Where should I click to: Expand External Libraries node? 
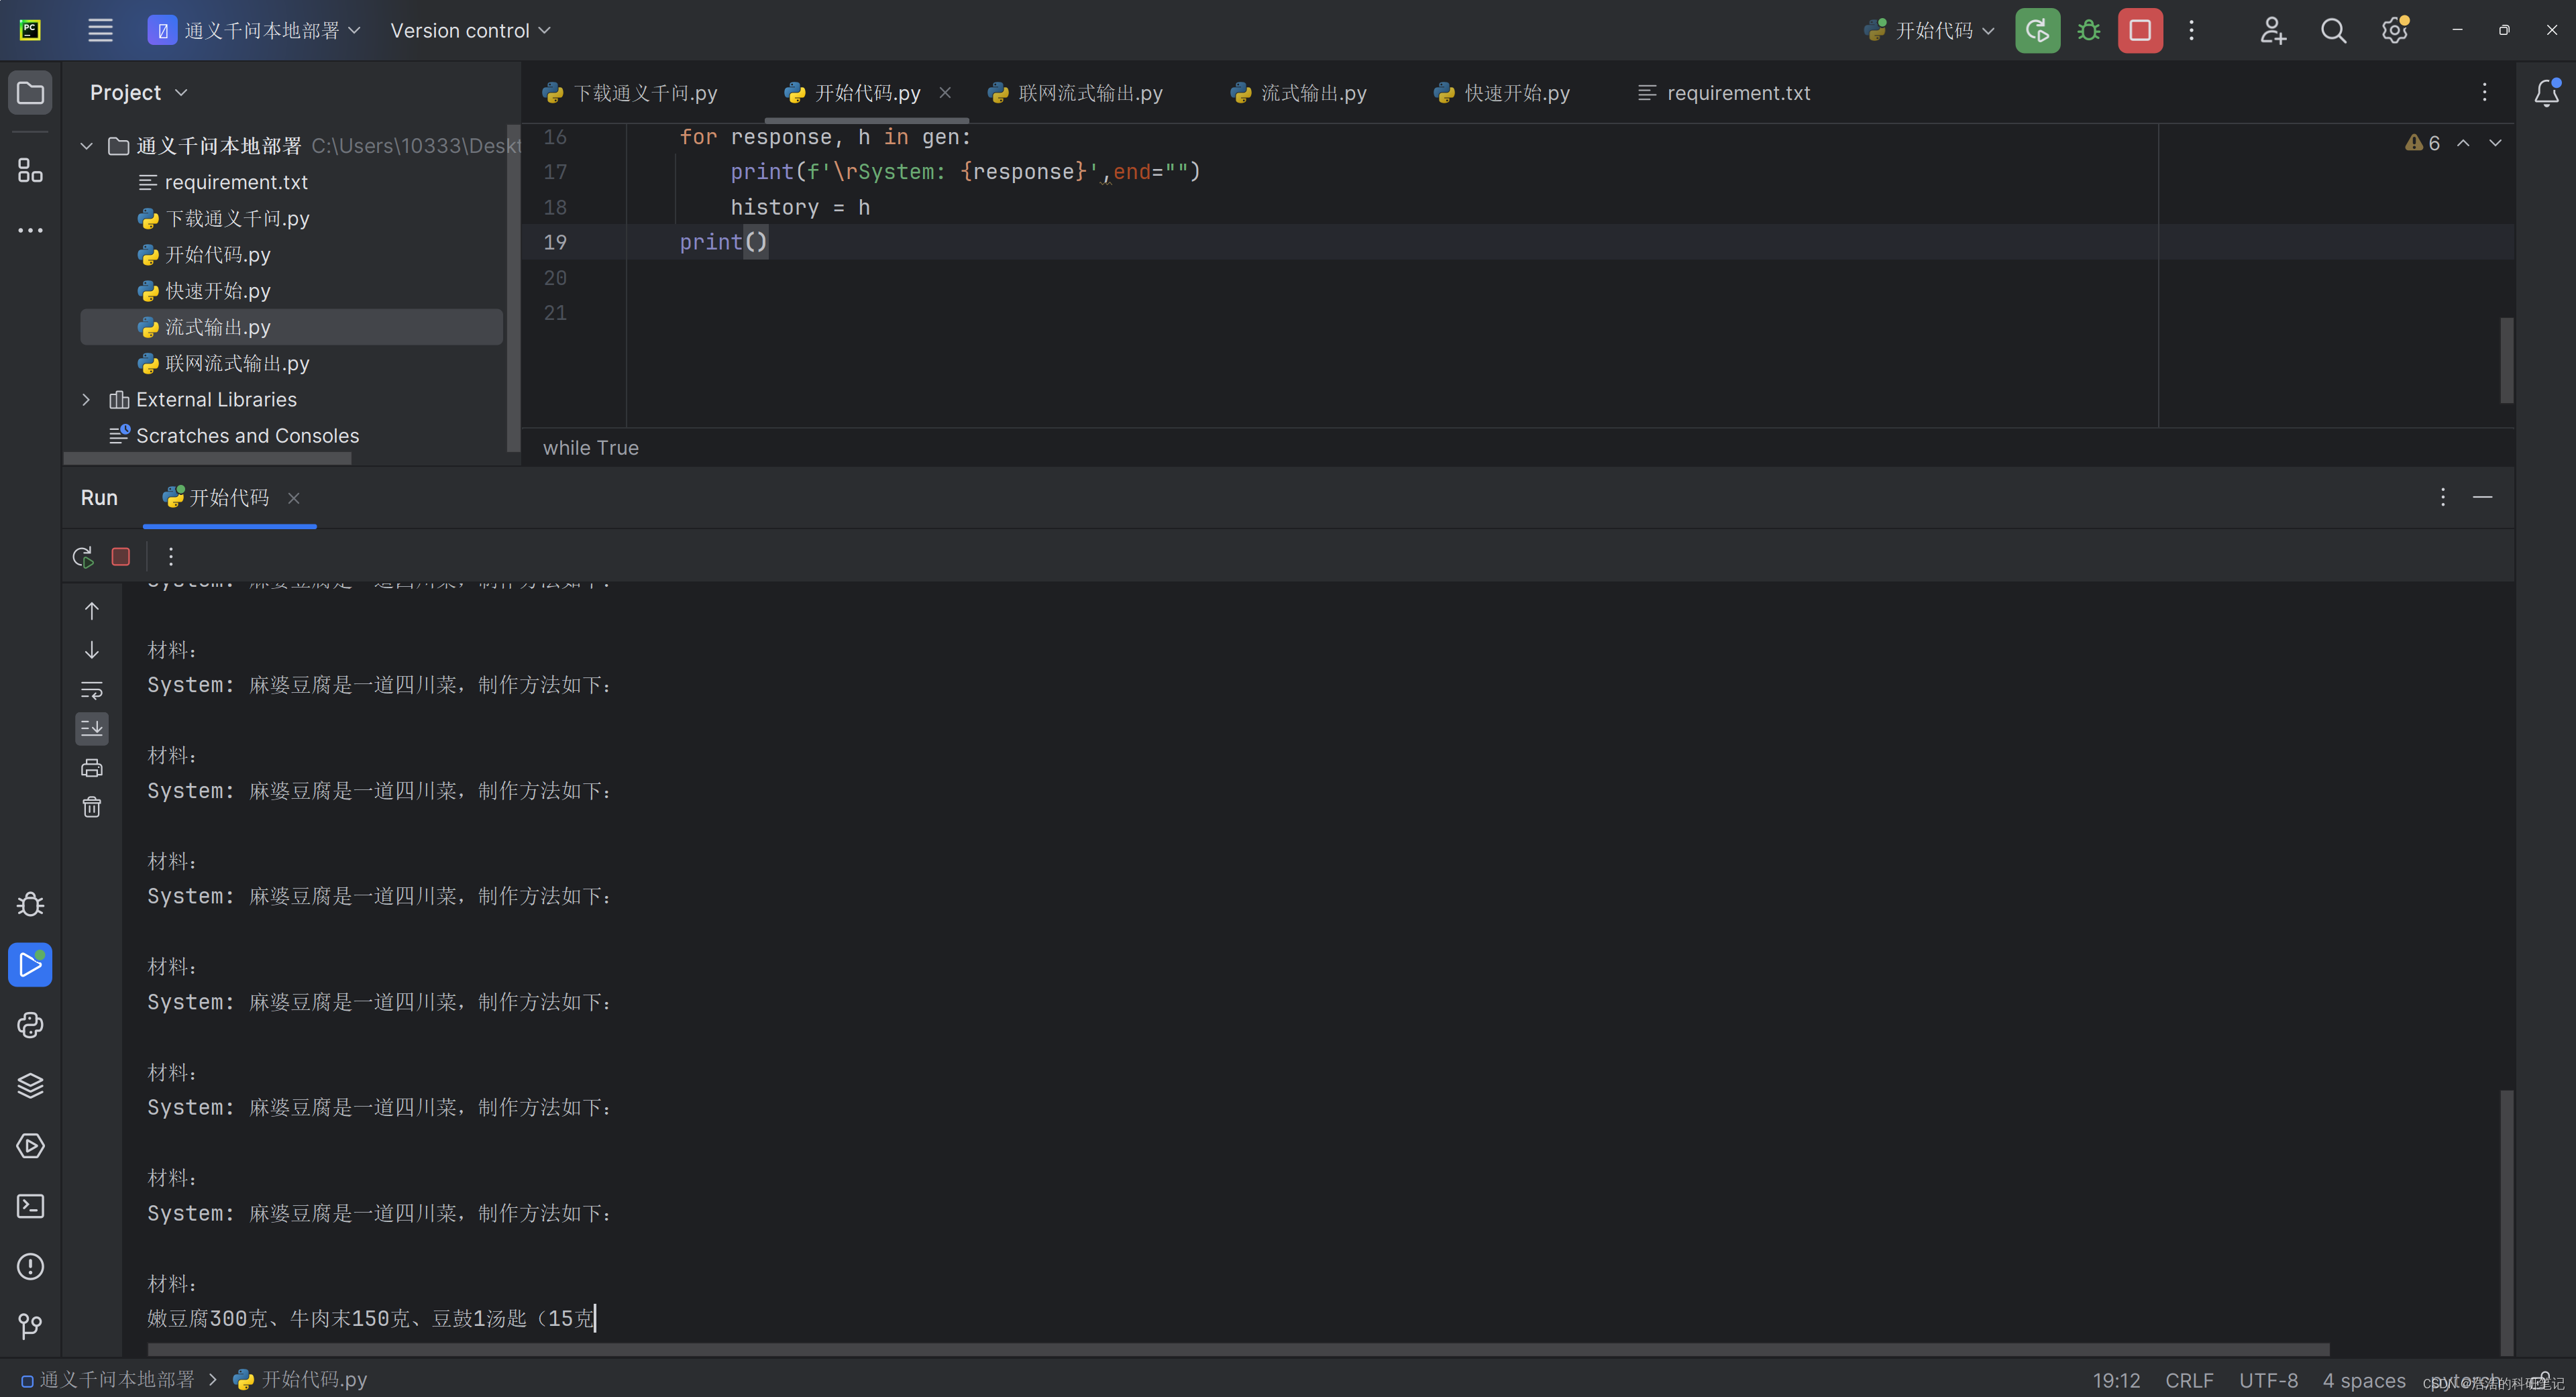point(86,399)
